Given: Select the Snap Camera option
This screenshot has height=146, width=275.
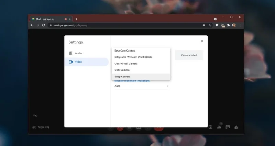Looking at the screenshot, I should point(141,77).
